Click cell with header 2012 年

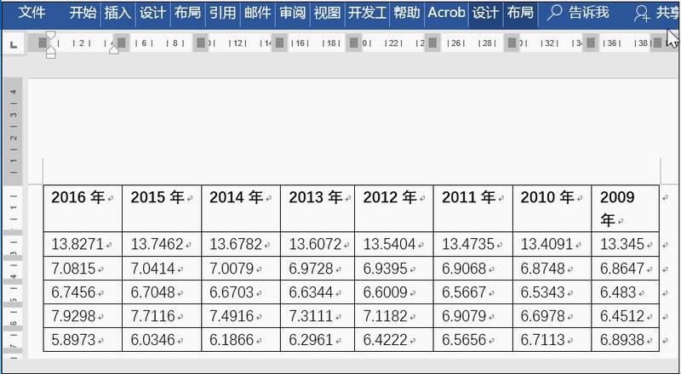coord(394,209)
